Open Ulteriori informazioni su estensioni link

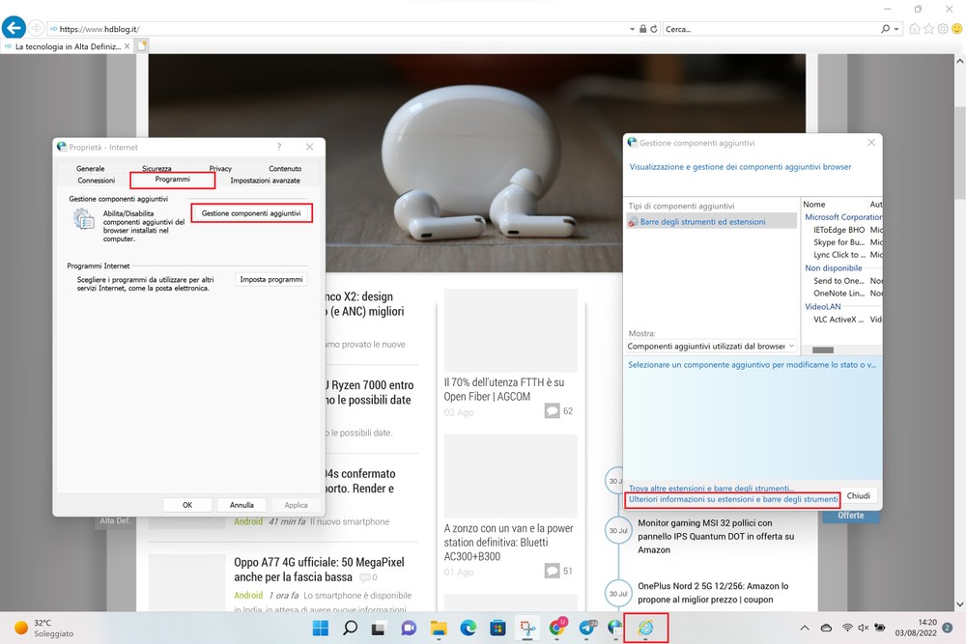point(733,499)
